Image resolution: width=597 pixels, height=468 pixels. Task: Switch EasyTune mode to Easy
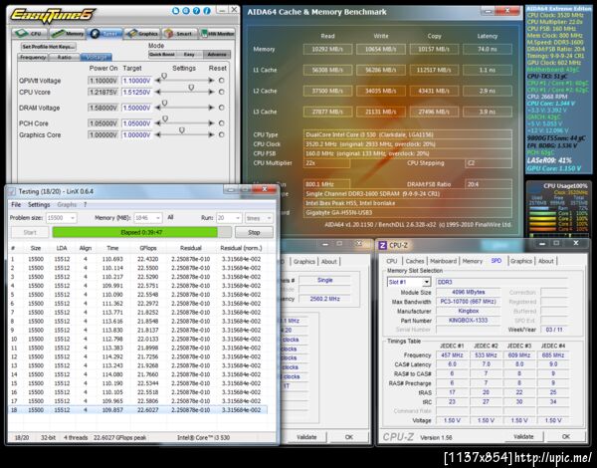coord(189,54)
